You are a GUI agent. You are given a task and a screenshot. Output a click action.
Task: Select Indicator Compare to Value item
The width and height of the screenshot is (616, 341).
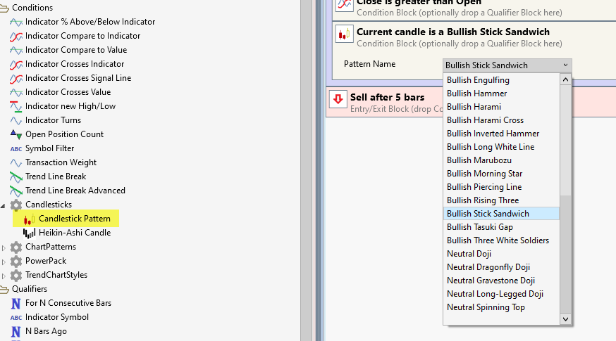(x=76, y=50)
